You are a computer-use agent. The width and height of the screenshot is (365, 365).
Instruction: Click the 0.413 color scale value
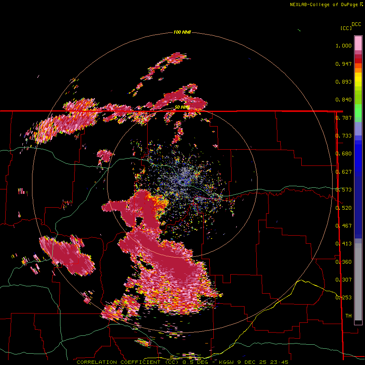[344, 244]
